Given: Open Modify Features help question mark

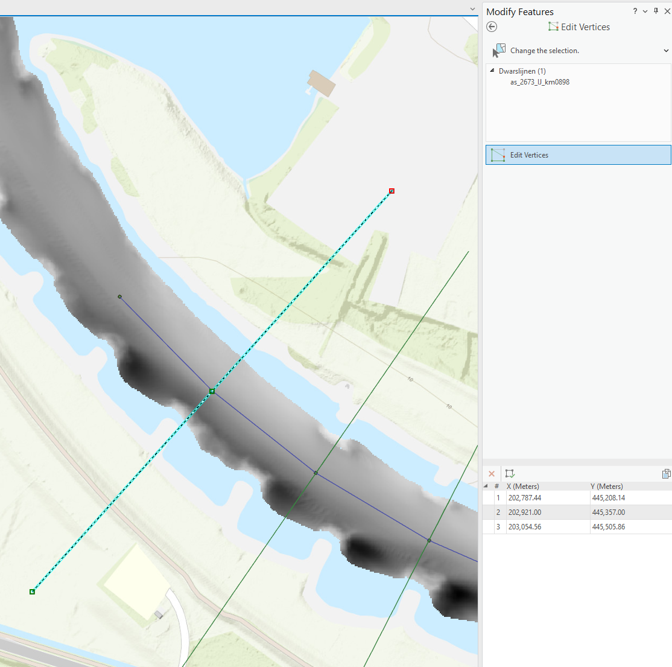Looking at the screenshot, I should click(634, 11).
